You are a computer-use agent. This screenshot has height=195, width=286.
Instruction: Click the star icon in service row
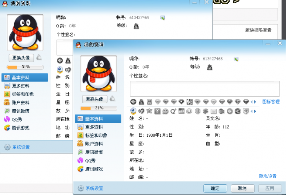click(149, 111)
